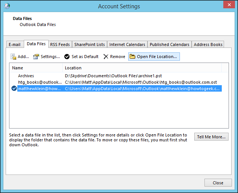Open the RSS Feeds tab
Viewport: 238px width, 193px height.
tap(59, 44)
